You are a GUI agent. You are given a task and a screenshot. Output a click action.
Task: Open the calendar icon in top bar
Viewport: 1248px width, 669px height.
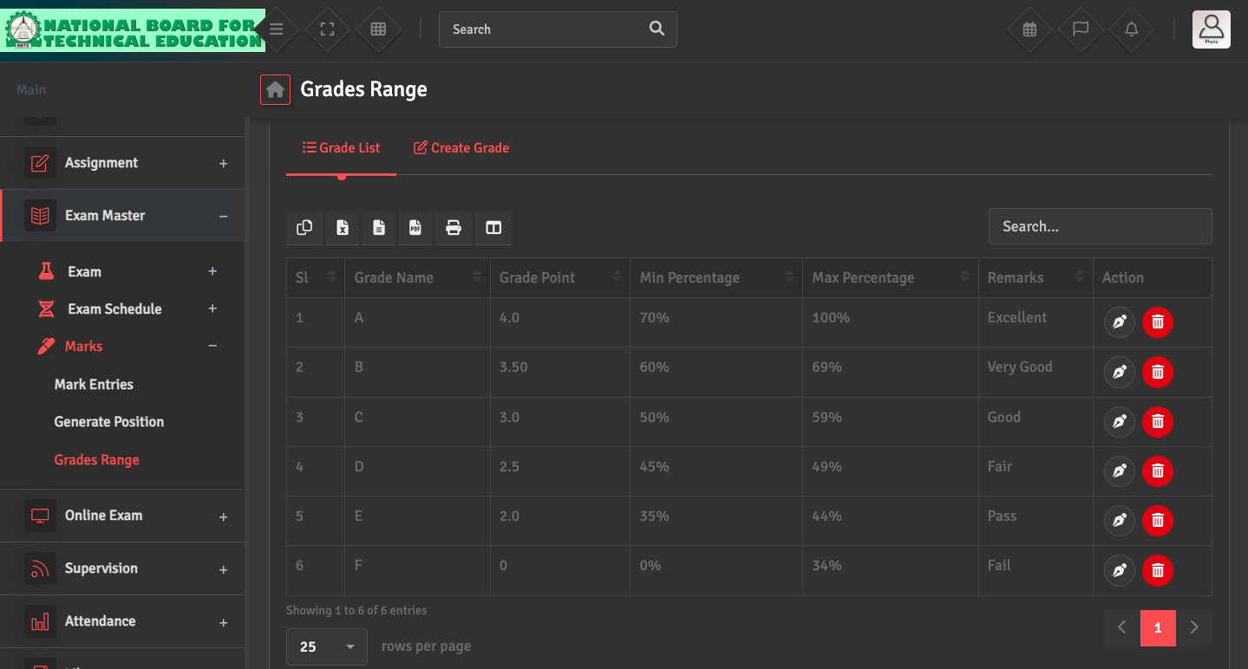pos(1029,29)
